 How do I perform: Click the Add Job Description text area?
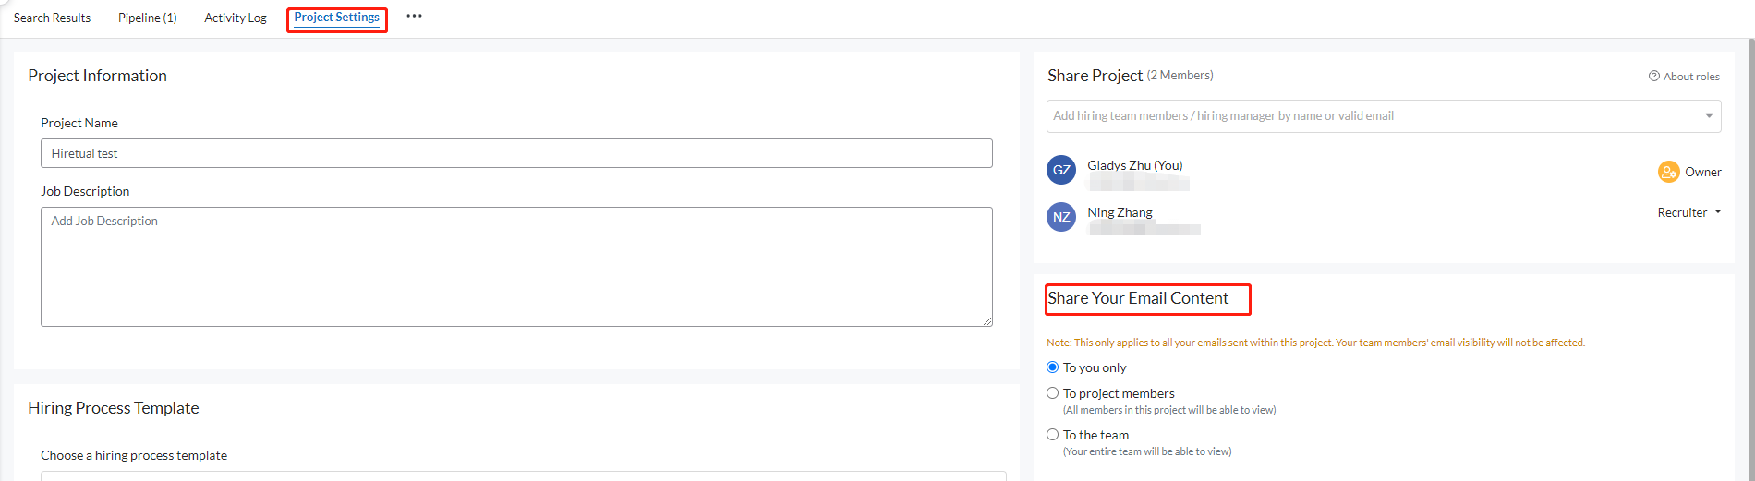[516, 266]
